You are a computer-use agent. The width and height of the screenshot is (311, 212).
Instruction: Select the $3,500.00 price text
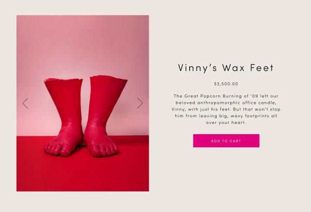[226, 84]
